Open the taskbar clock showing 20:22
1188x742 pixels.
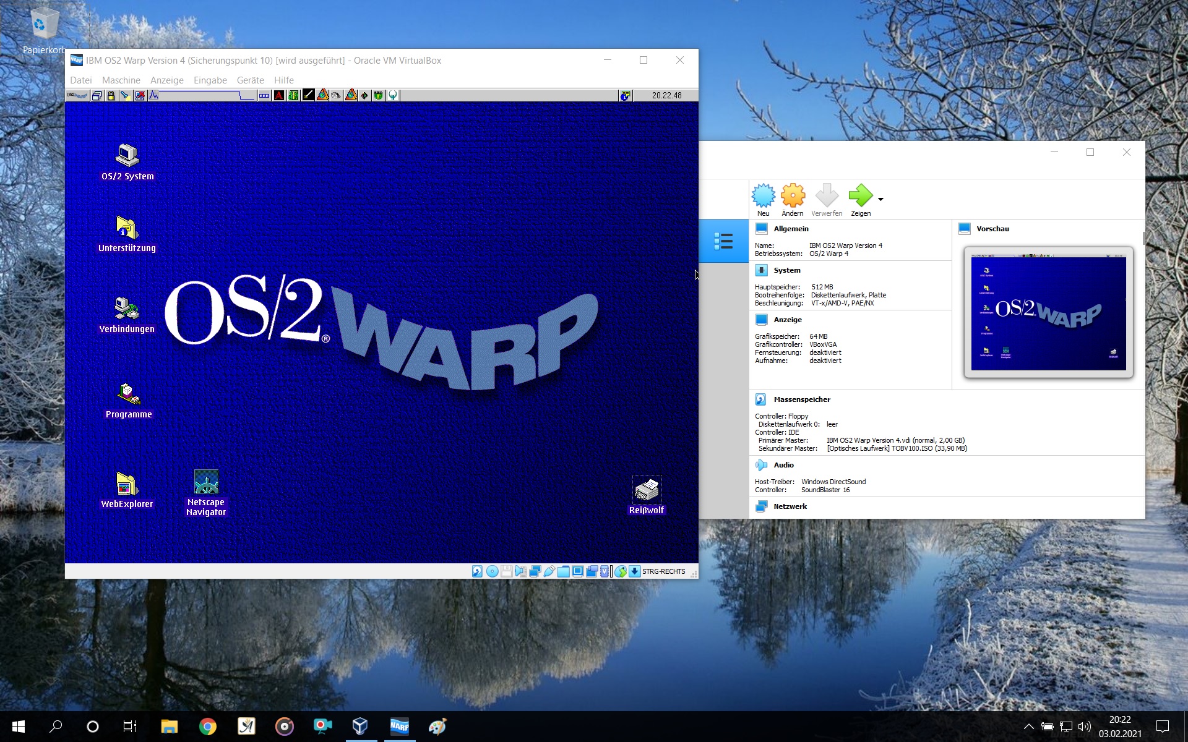1120,727
